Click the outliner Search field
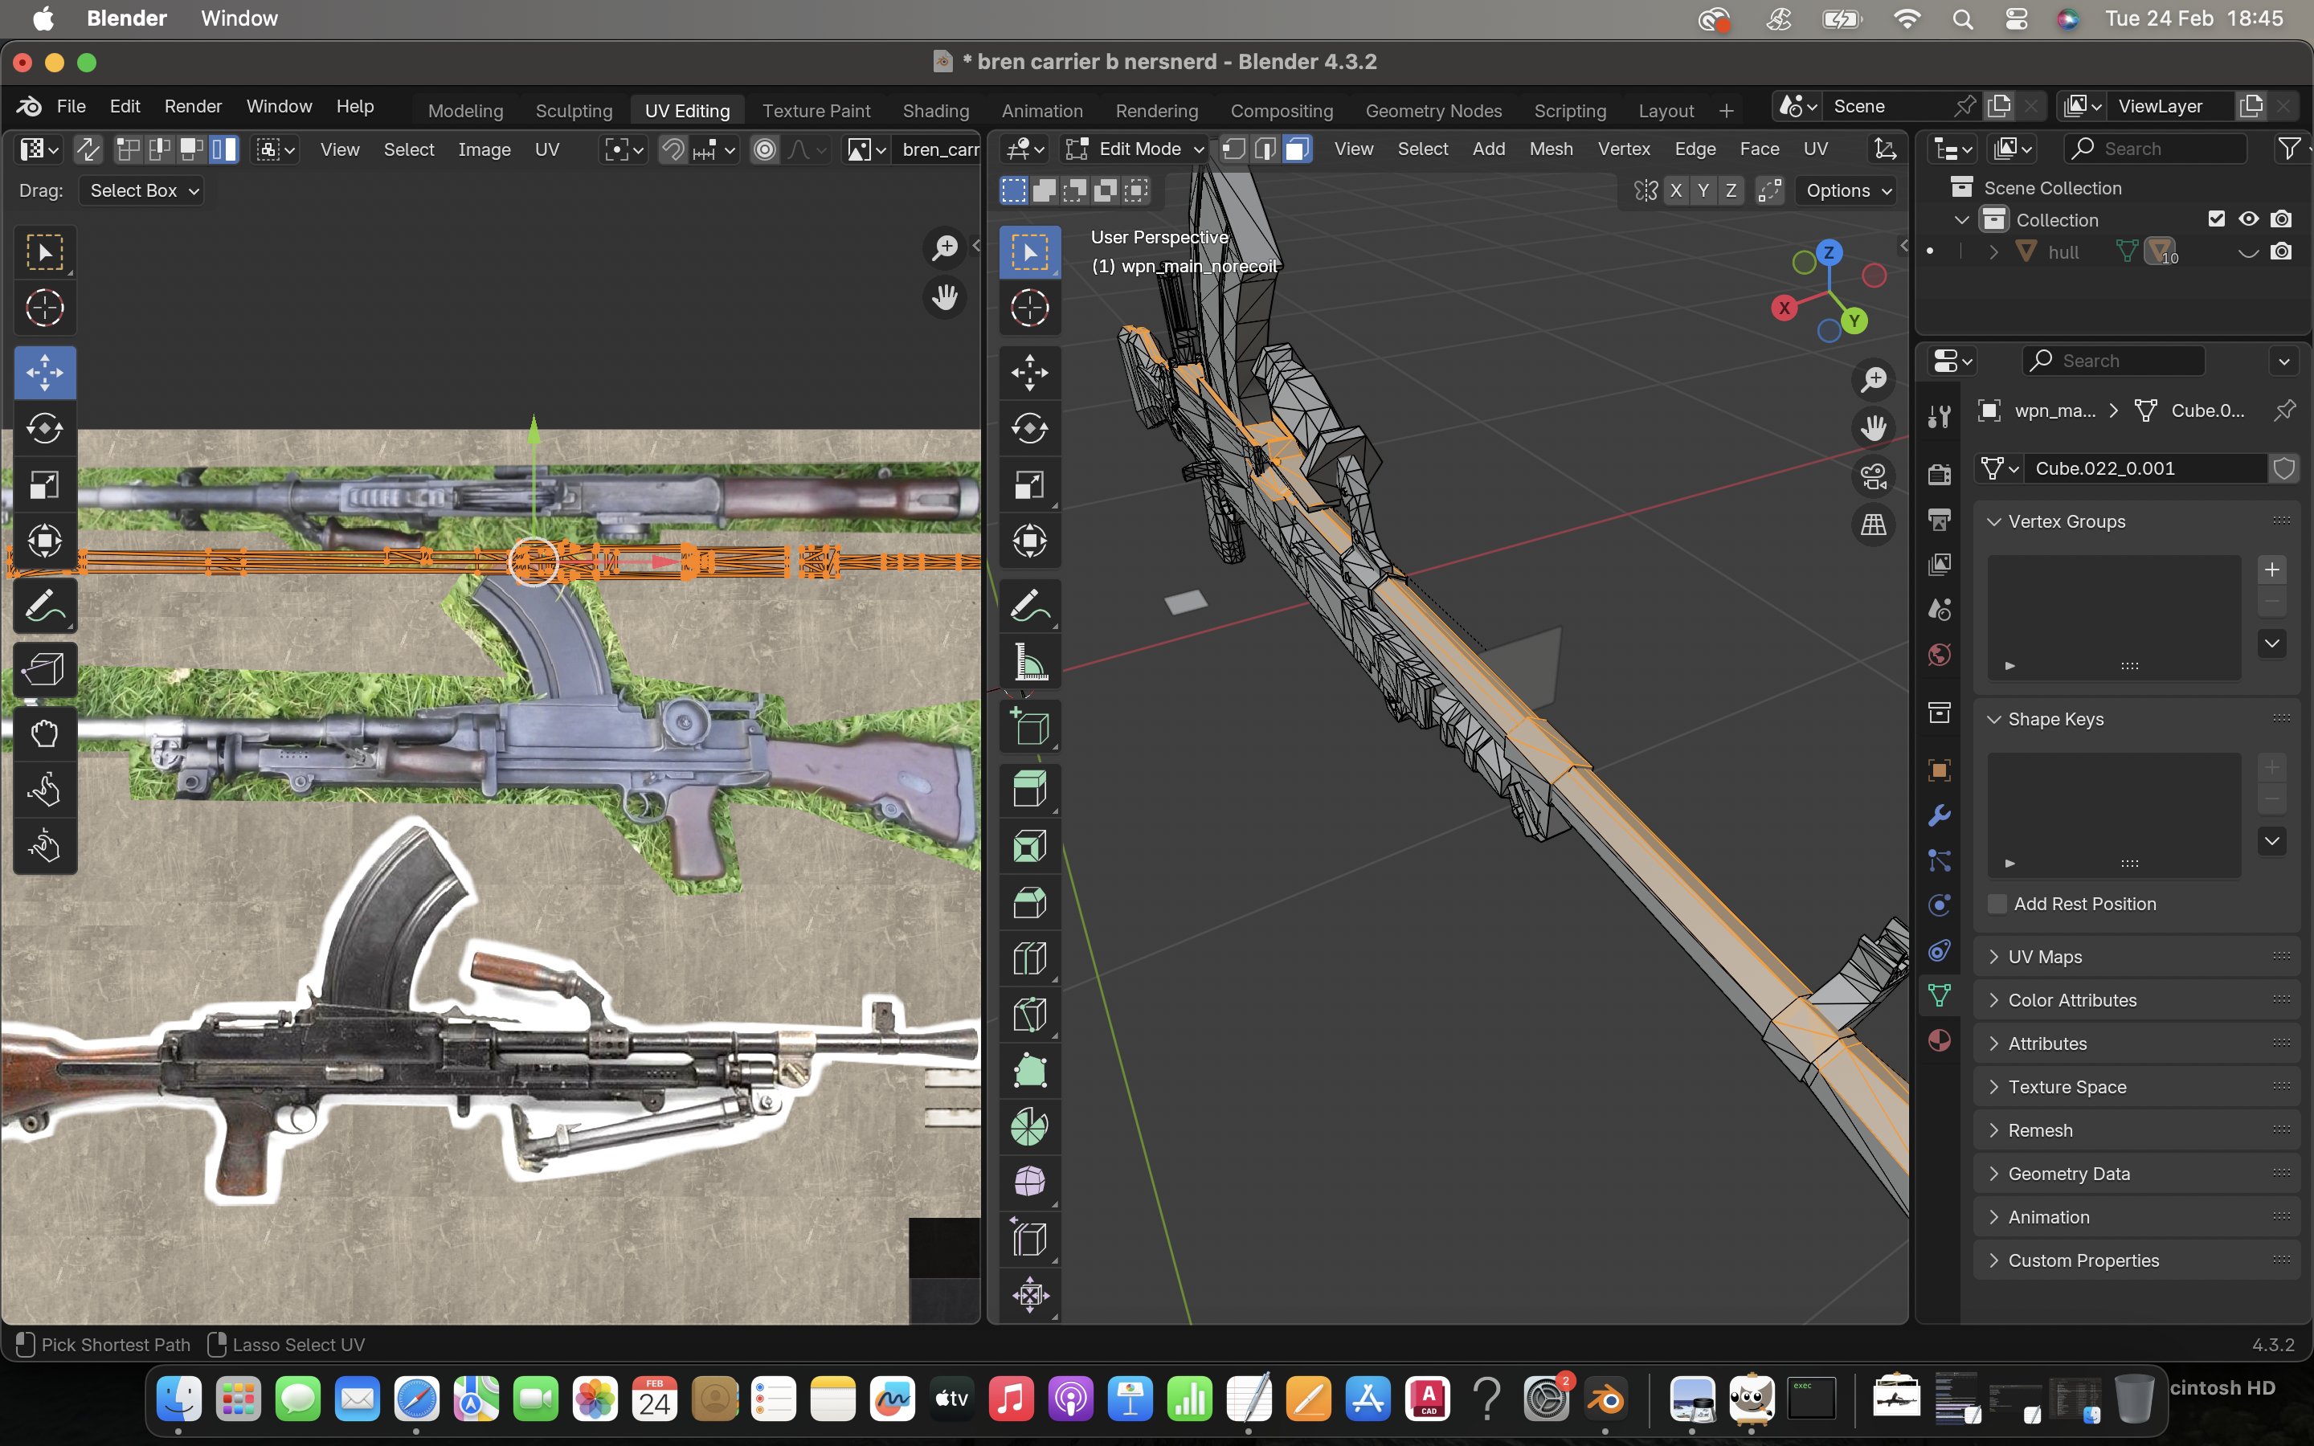This screenshot has width=2314, height=1446. [2157, 149]
